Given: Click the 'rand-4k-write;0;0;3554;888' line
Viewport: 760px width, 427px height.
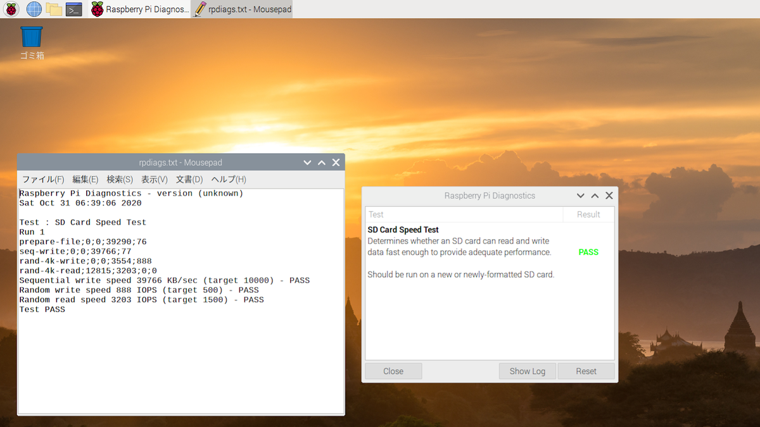Looking at the screenshot, I should [85, 261].
